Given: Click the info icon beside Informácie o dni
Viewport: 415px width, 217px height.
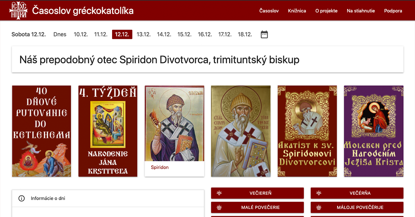Looking at the screenshot, I should point(21,198).
